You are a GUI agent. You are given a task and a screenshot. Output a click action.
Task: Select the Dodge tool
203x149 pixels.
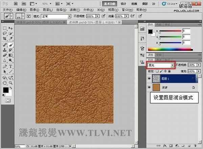(x=10, y=60)
